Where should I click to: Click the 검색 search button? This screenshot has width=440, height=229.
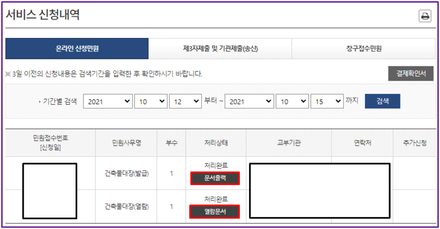[x=383, y=101]
